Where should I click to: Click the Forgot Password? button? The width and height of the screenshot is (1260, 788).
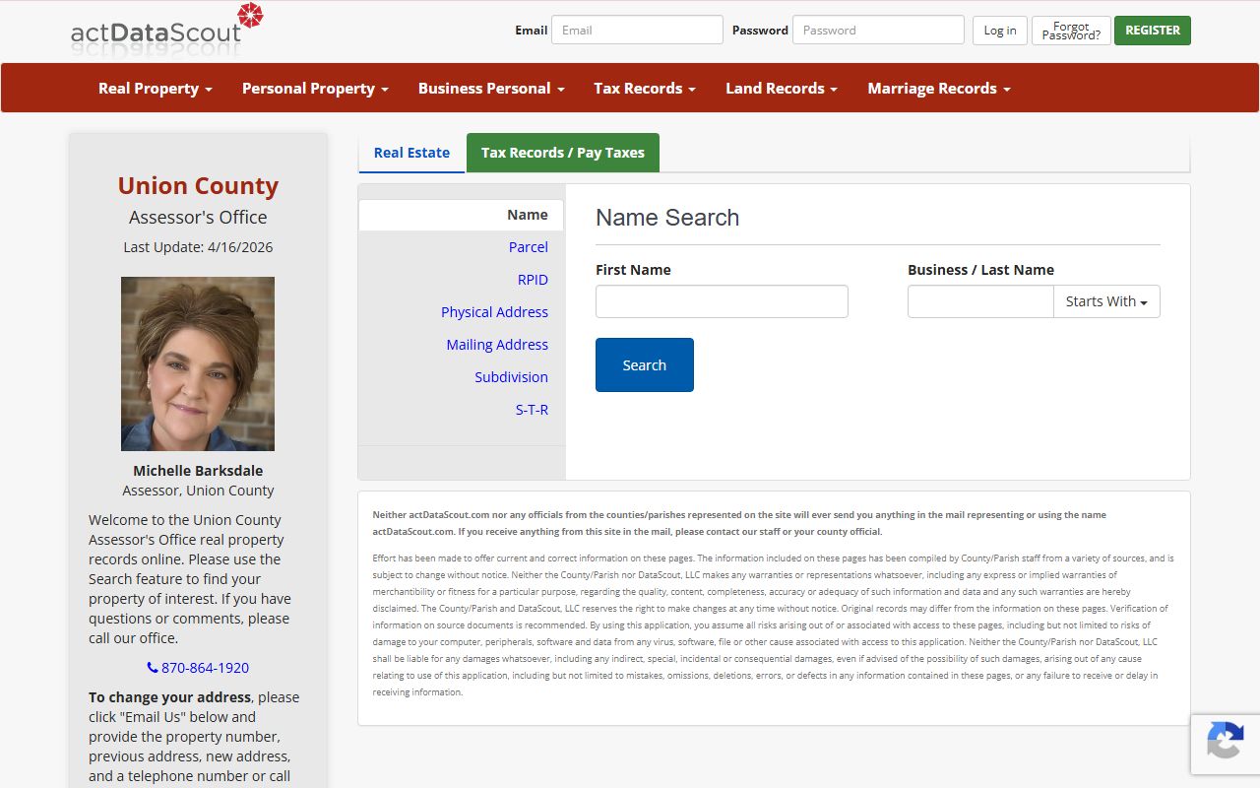pyautogui.click(x=1071, y=31)
